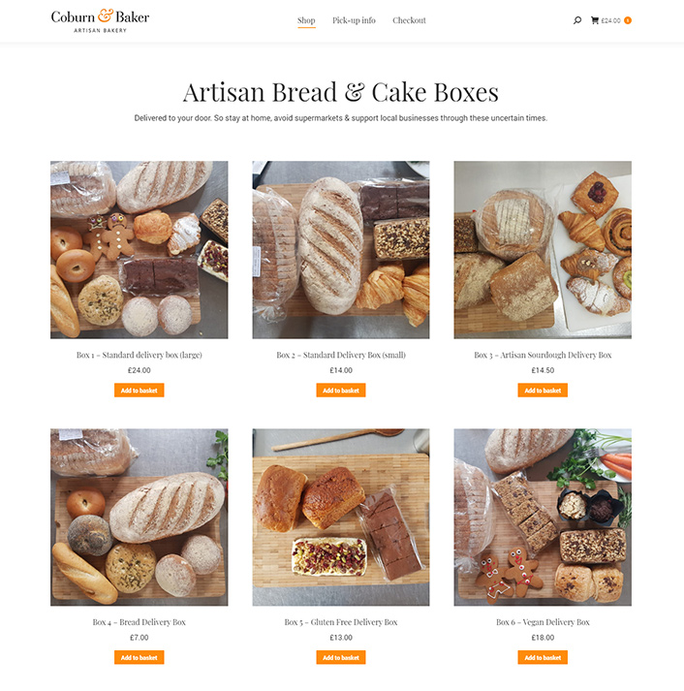Add Box 4 Bread Delivery Box to basket
684x691 pixels.
point(139,657)
